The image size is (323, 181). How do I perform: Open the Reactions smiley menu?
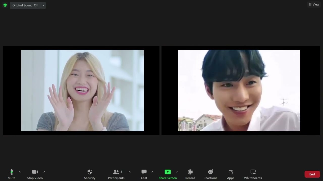pyautogui.click(x=210, y=174)
